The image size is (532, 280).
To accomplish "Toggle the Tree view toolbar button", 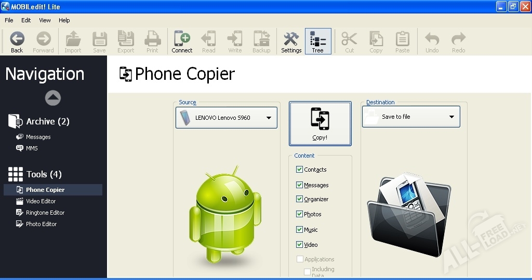I will [x=317, y=39].
